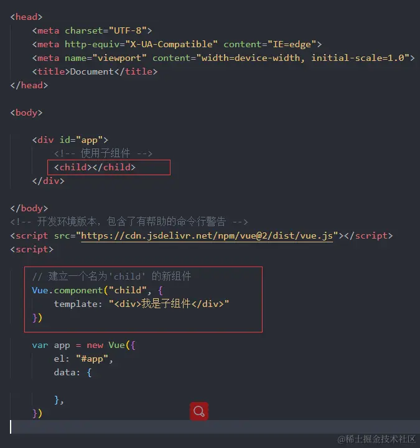Click the 开发环境版本 comment line
Screen dimensions: 420x448
point(129,222)
